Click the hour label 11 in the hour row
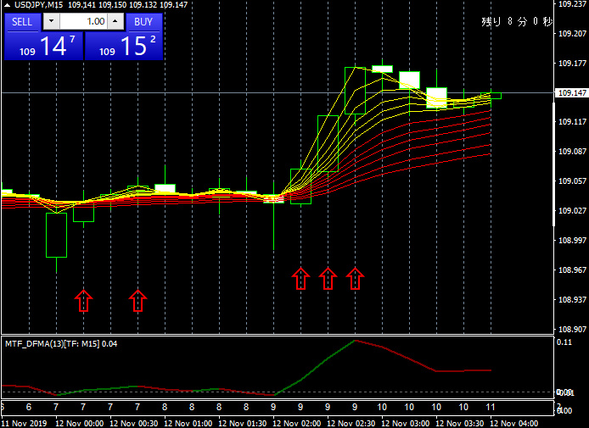The image size is (589, 428). pyautogui.click(x=491, y=407)
